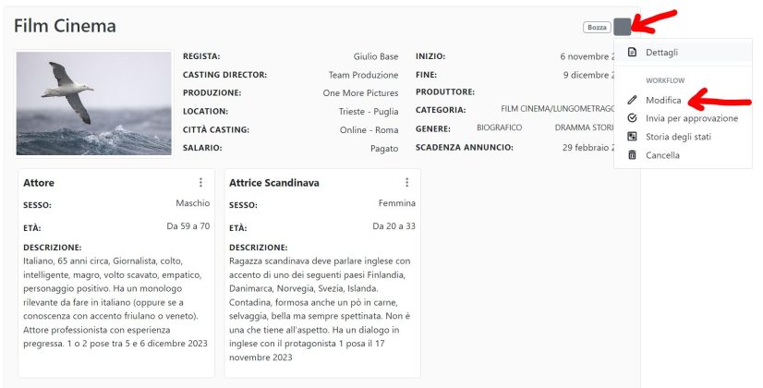Open Storia degli stati menu entry
The width and height of the screenshot is (763, 388).
tap(678, 137)
